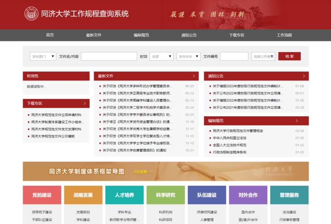Open 通知公告 panel arrow
The width and height of the screenshot is (331, 224).
(x=304, y=76)
